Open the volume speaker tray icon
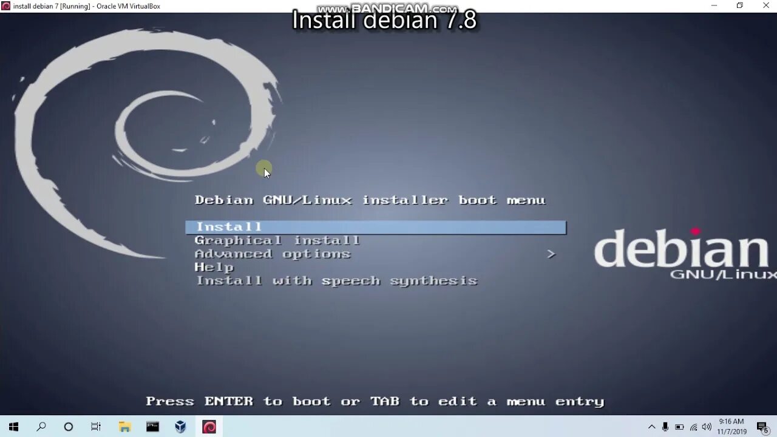 707,427
